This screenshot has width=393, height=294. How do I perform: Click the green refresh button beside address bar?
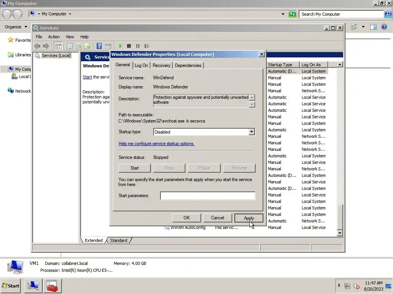292,14
